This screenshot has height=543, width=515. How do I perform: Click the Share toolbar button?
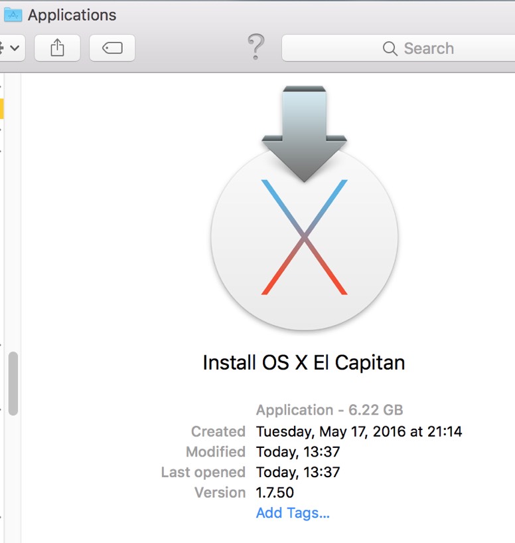pyautogui.click(x=57, y=48)
